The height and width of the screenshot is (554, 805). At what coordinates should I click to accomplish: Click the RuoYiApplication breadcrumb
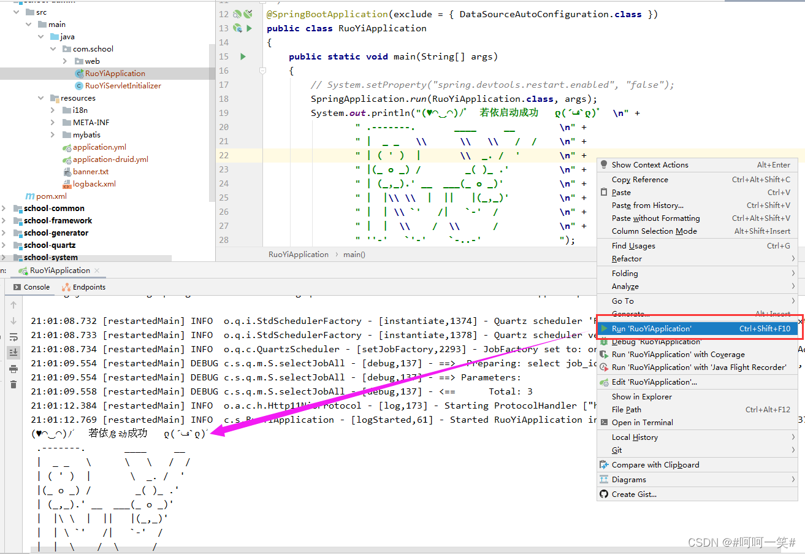coord(299,255)
